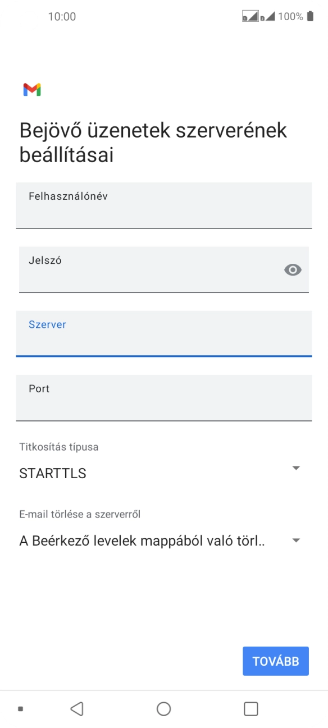This screenshot has height=728, width=328.
Task: Select the Felhasználónév input field
Action: point(164,205)
